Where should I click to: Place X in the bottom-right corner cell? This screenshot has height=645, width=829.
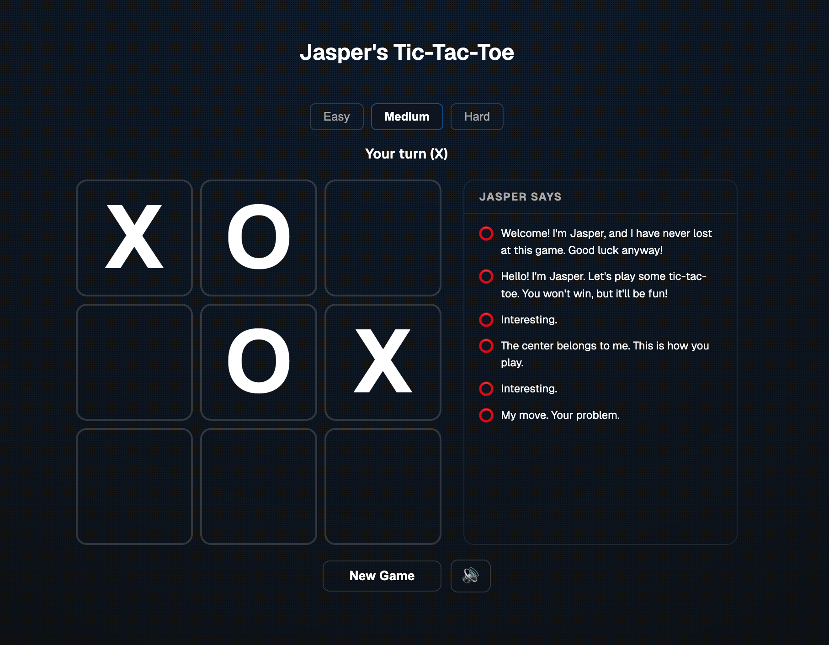383,486
